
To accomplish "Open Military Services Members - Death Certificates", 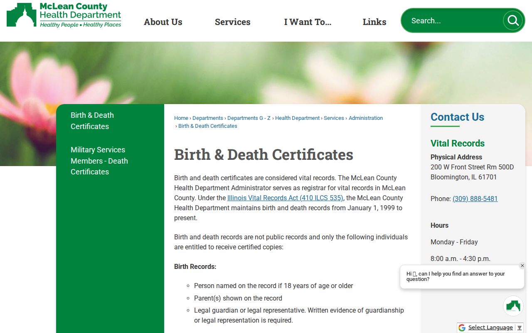I will pos(99,161).
